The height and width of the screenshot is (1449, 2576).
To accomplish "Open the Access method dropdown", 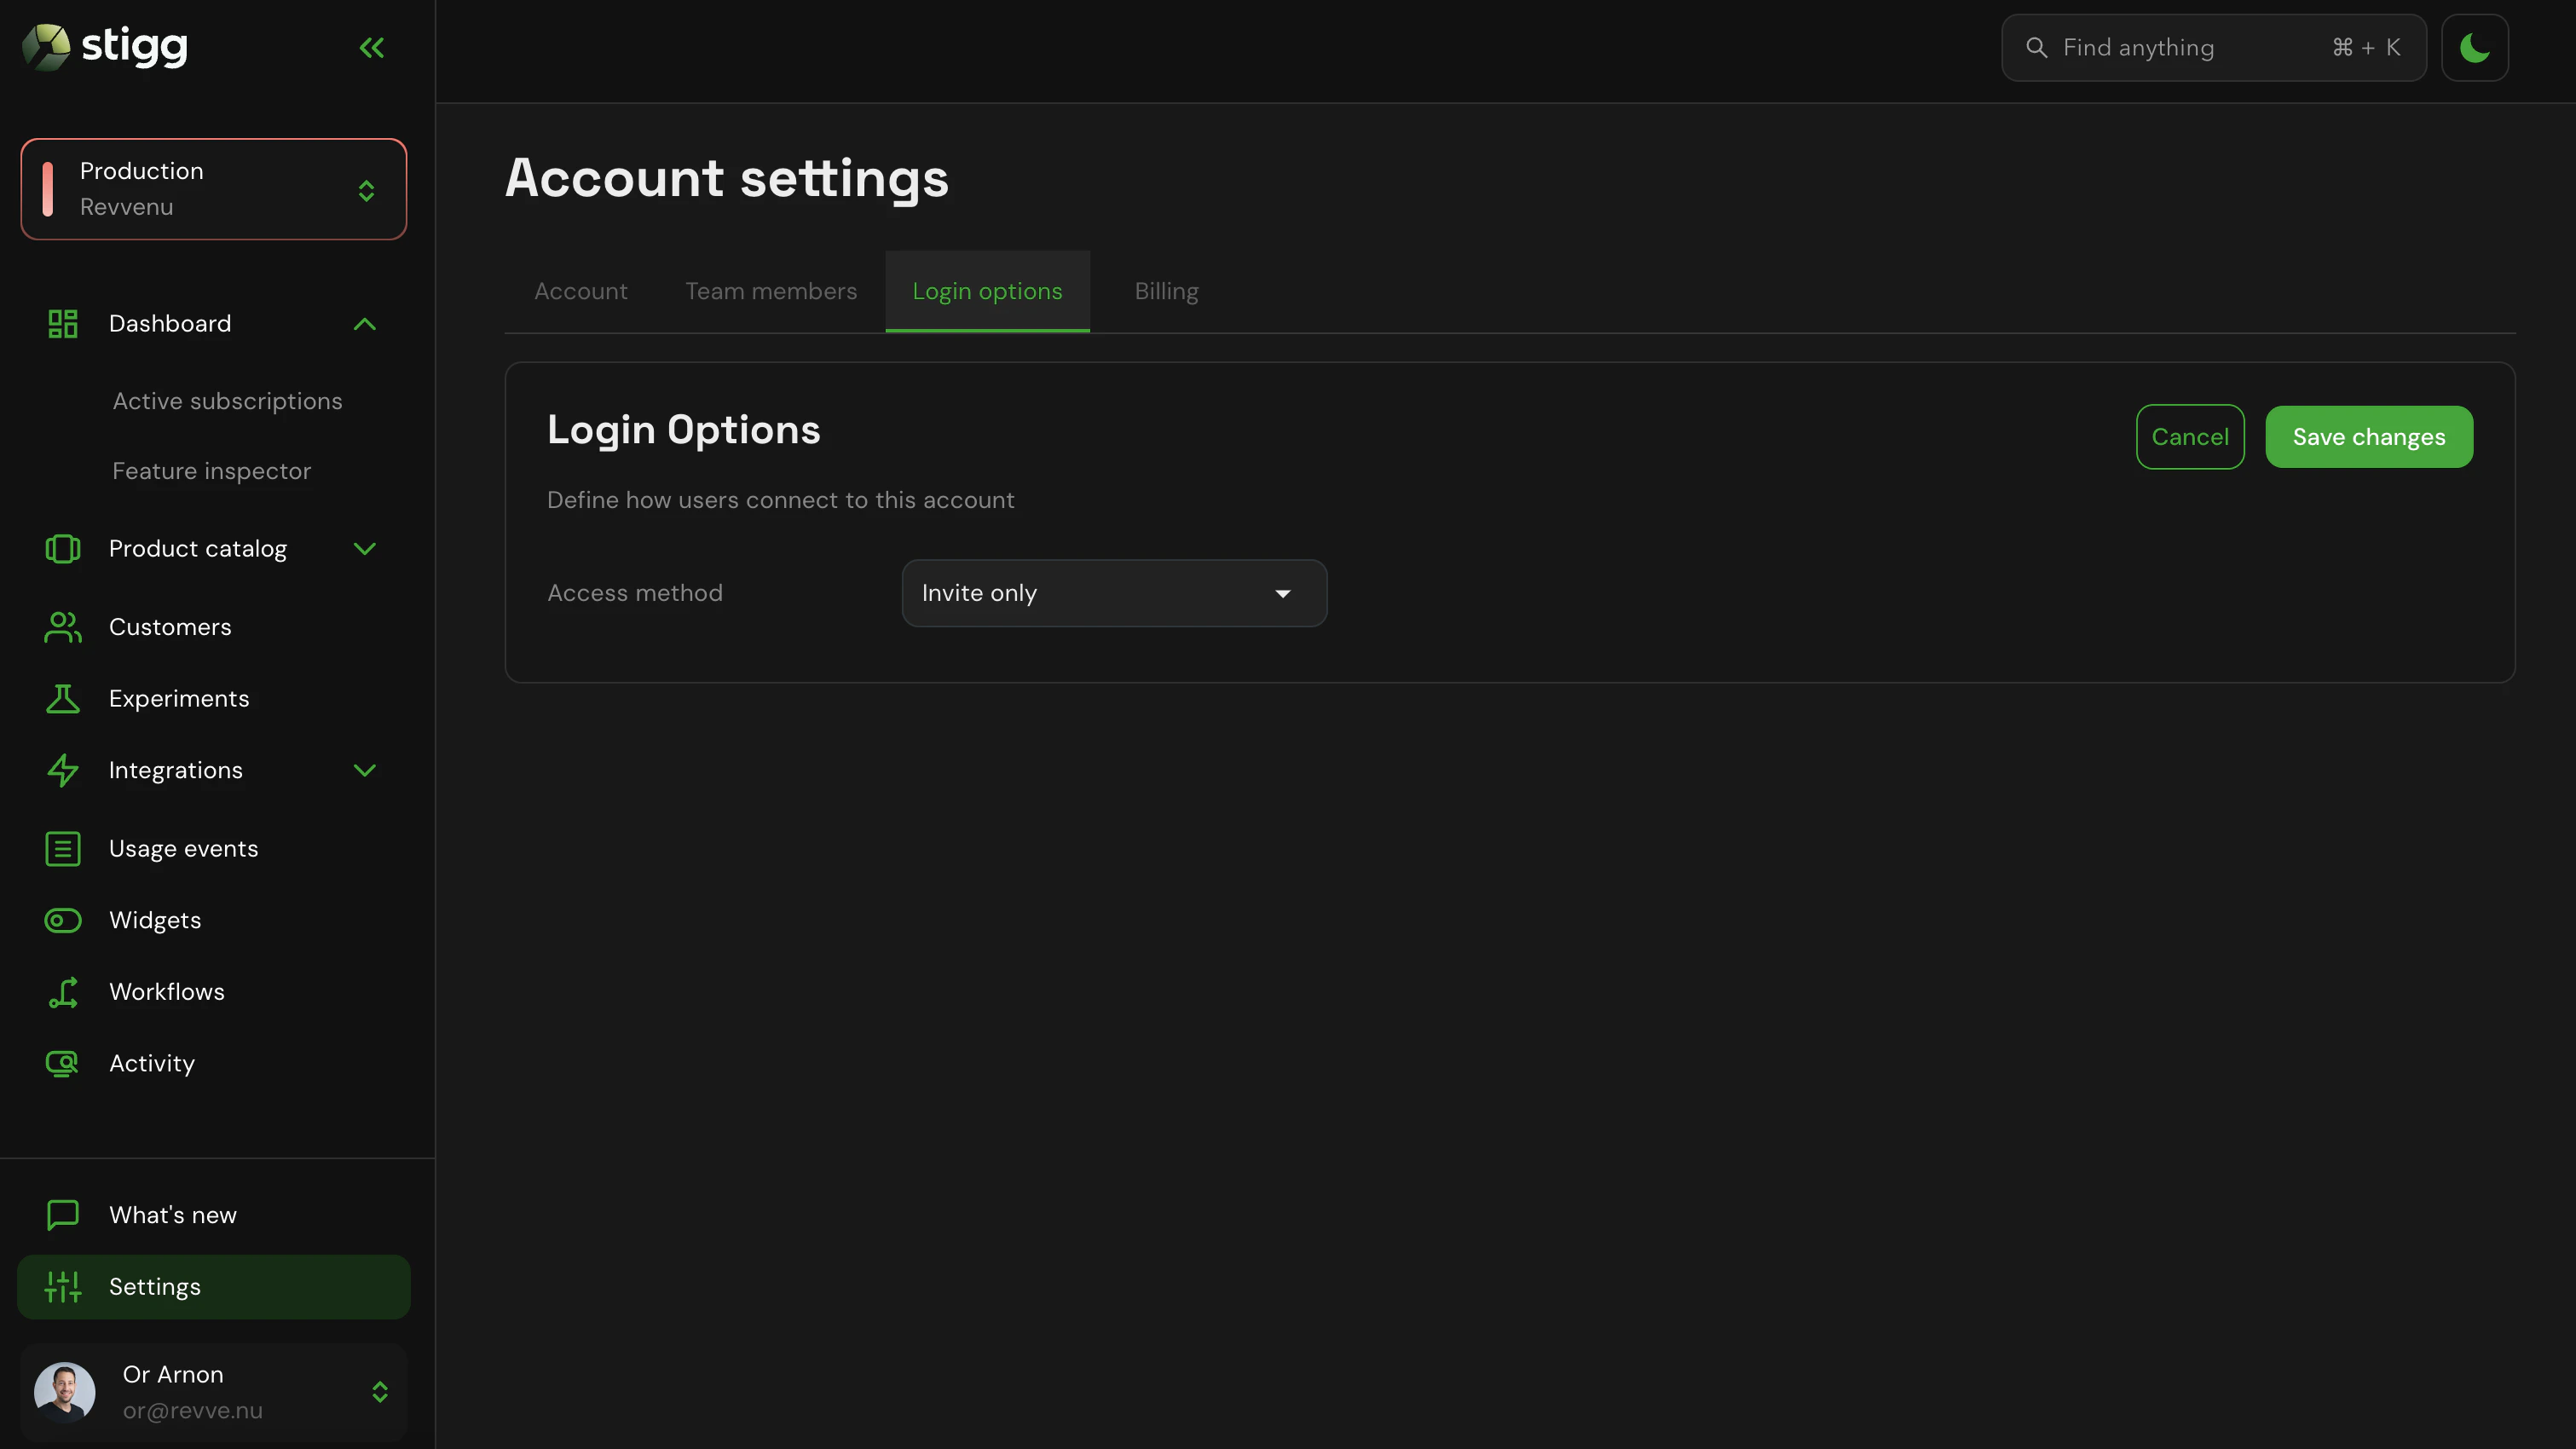I will pyautogui.click(x=1114, y=593).
